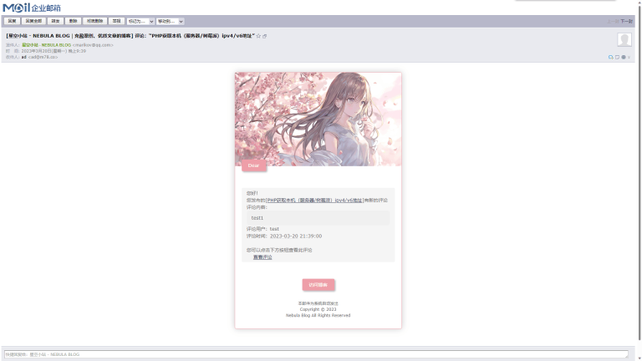The width and height of the screenshot is (642, 361).
Task: Open email in new window icon
Action: [265, 36]
